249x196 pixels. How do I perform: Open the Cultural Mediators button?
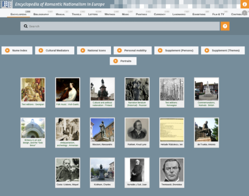(55, 50)
